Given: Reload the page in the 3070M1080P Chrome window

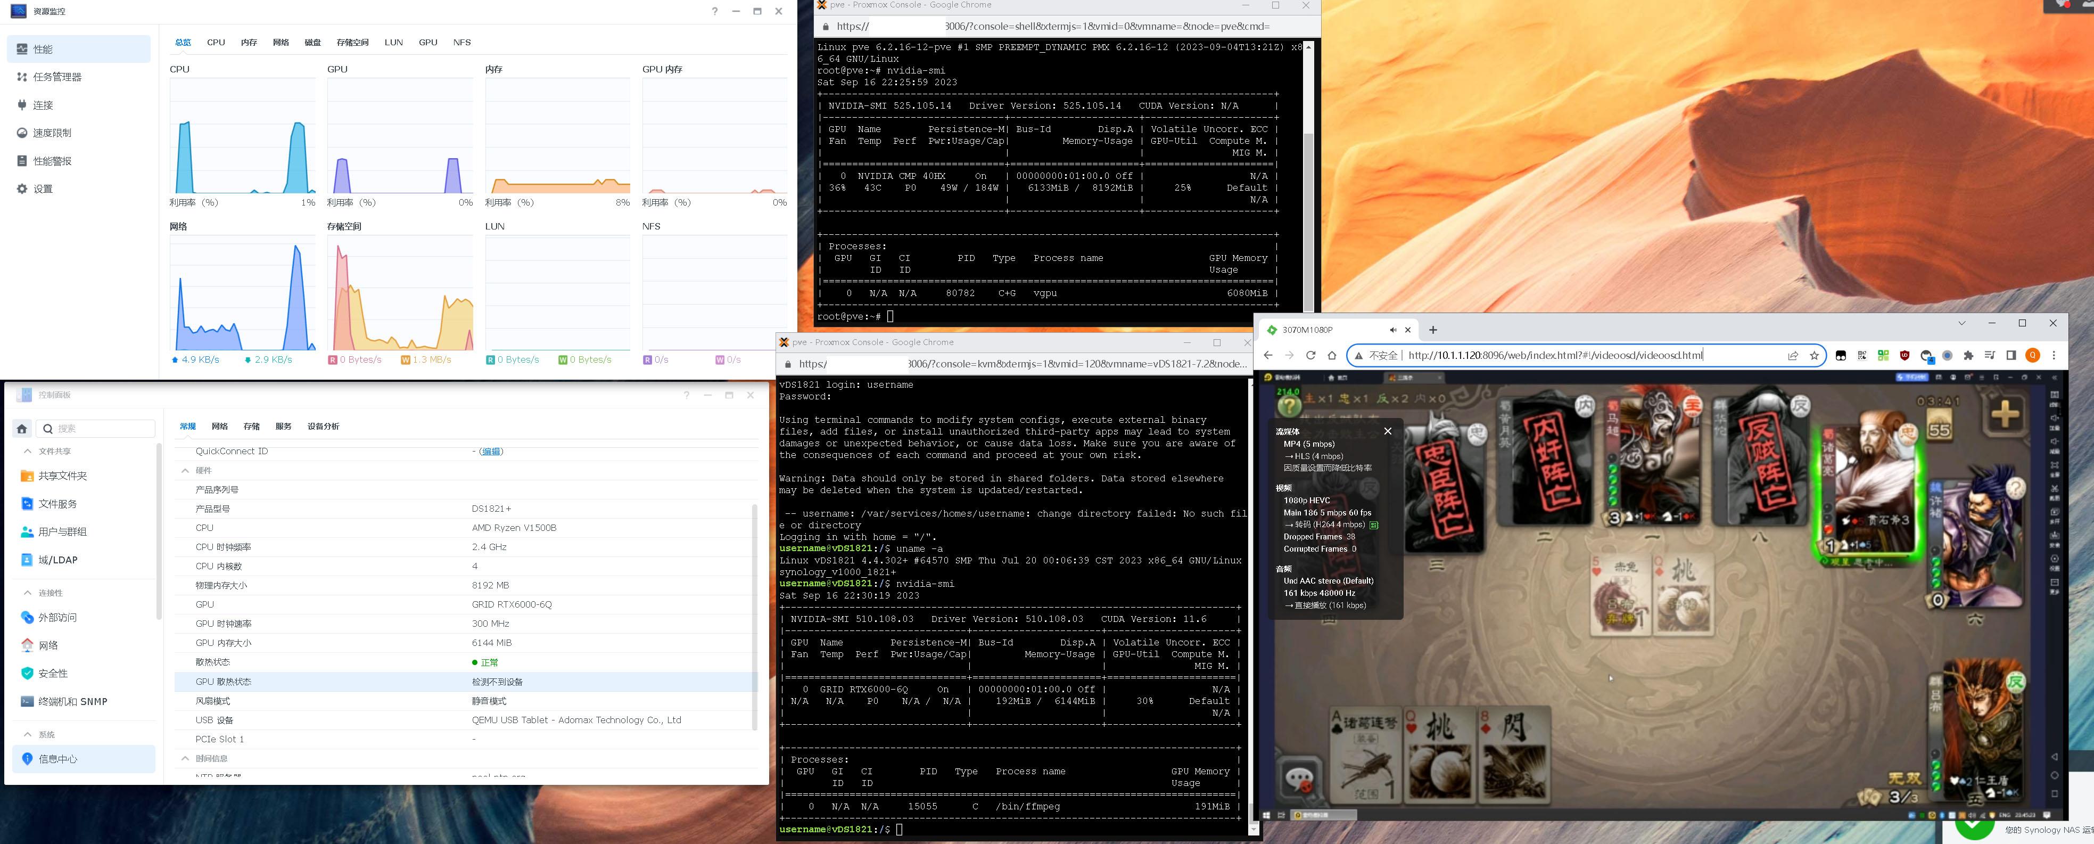Looking at the screenshot, I should tap(1310, 355).
